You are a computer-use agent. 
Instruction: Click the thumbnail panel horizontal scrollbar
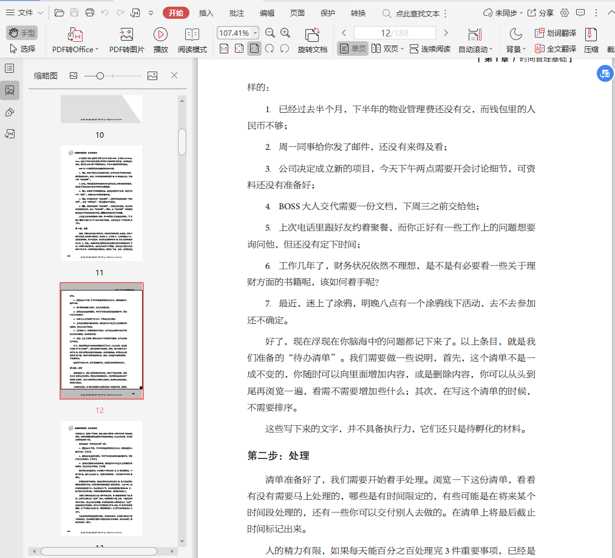99,551
